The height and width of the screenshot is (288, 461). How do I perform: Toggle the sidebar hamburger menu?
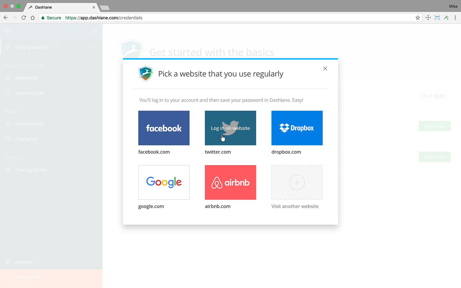click(x=8, y=31)
